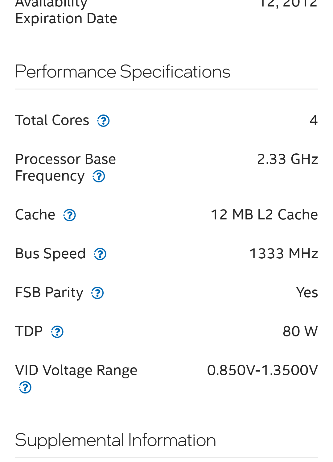Click the 80 W TDP value
Screen dimensions: 333x462
[300, 331]
